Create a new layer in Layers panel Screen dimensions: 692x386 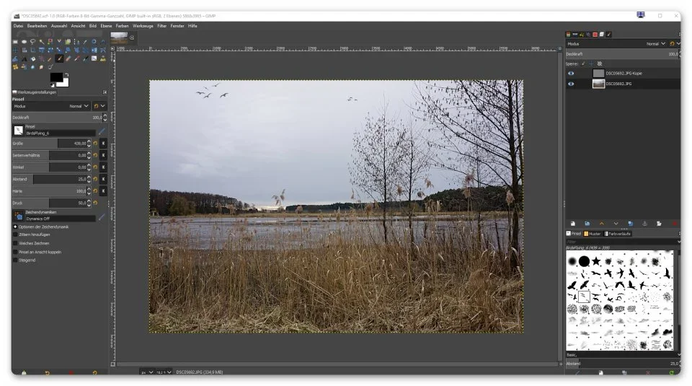tap(573, 224)
